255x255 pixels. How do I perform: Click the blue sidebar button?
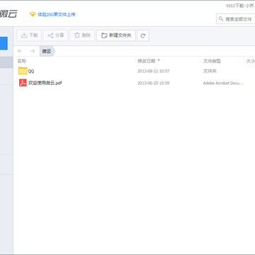4,43
